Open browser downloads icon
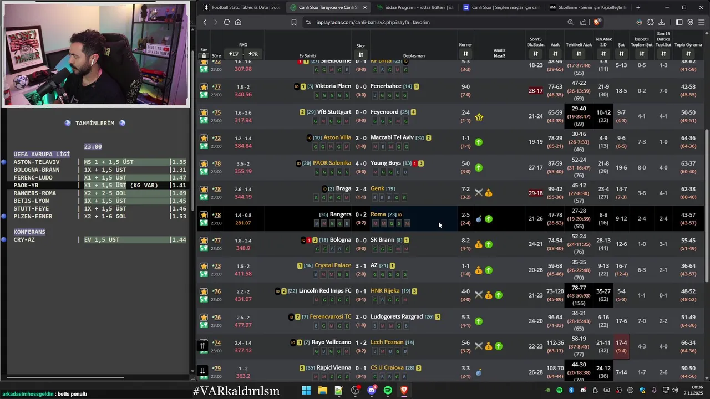 tap(662, 22)
